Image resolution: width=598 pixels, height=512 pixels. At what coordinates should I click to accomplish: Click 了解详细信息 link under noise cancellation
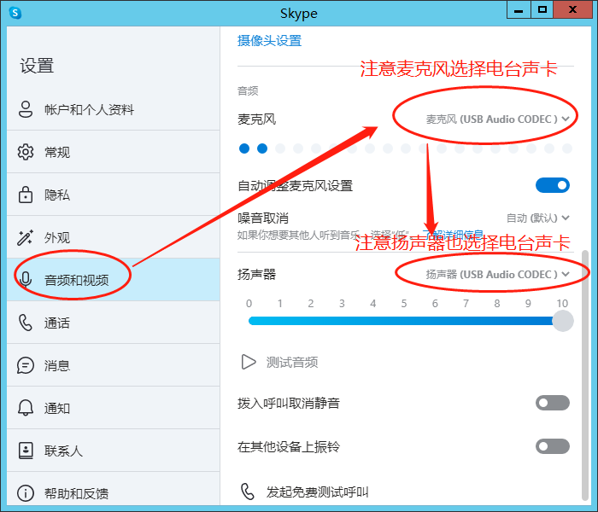coord(453,235)
